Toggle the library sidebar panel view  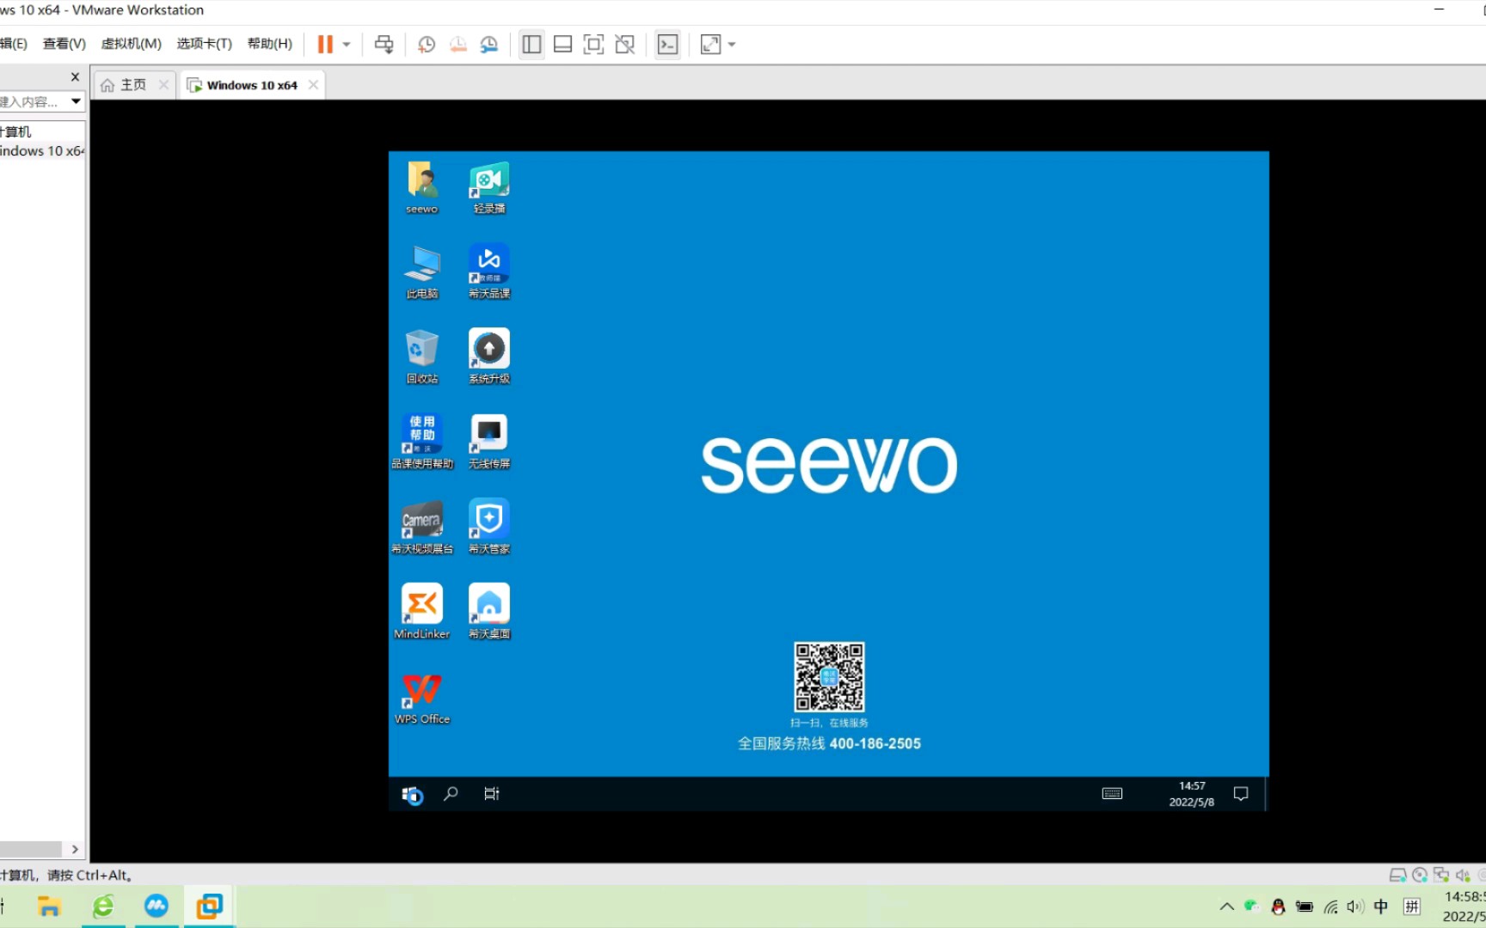pos(531,45)
